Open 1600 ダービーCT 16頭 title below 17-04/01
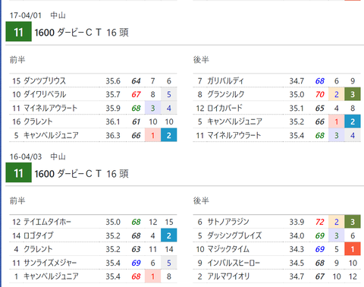This screenshot has width=364, height=287. click(x=81, y=33)
